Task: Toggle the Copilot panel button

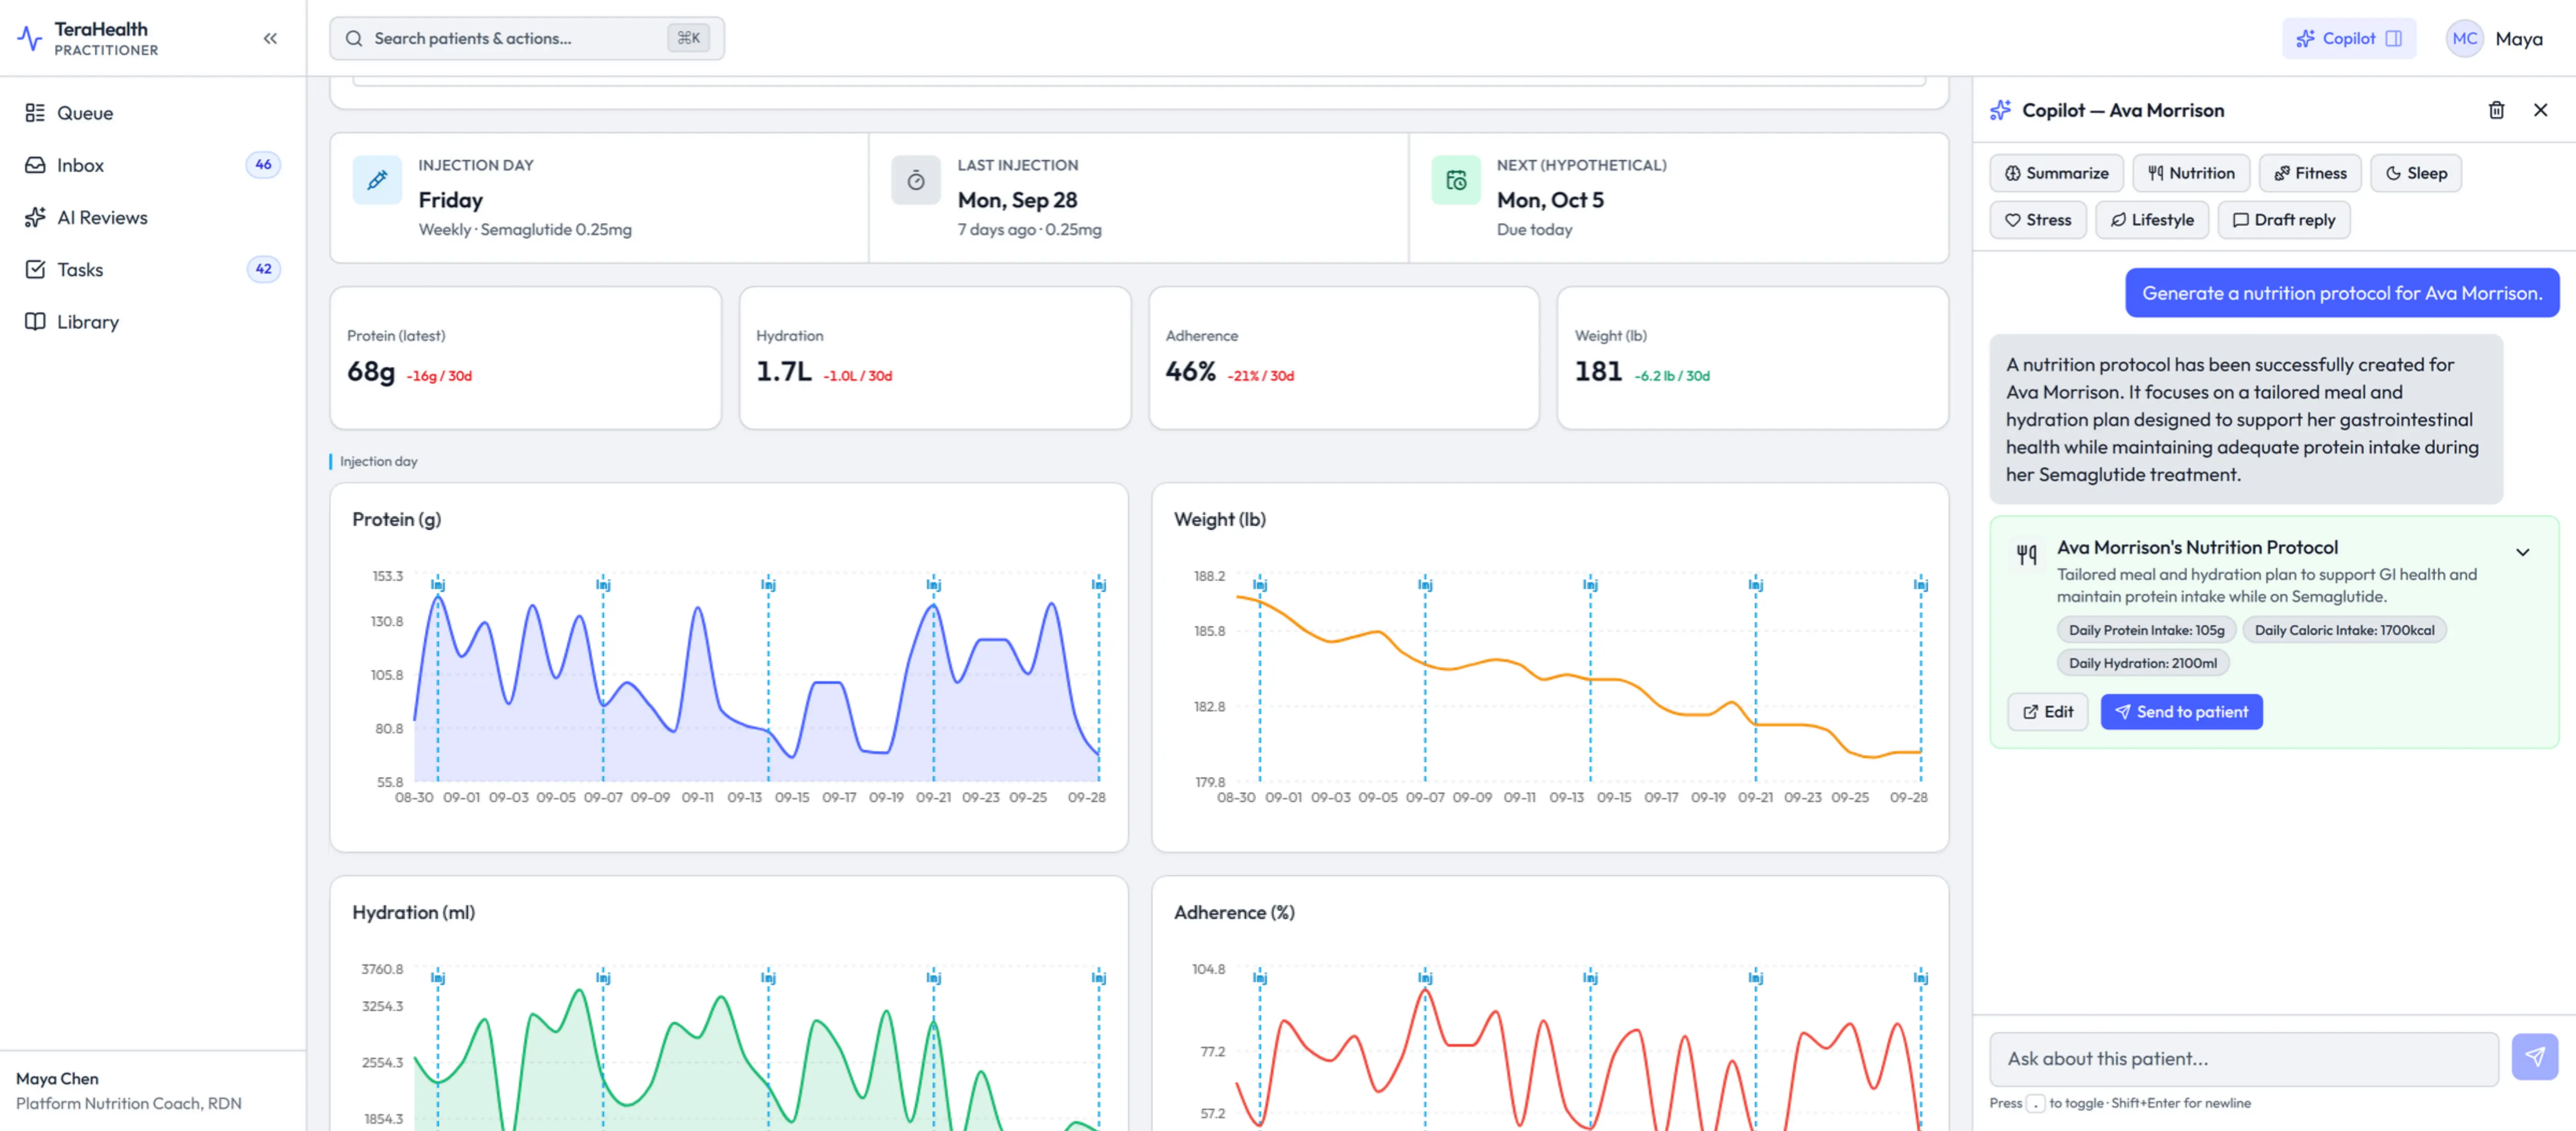Action: 2348,38
